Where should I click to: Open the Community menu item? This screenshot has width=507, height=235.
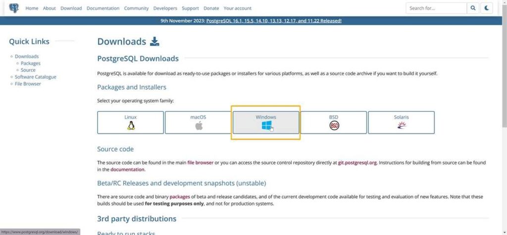pos(137,8)
